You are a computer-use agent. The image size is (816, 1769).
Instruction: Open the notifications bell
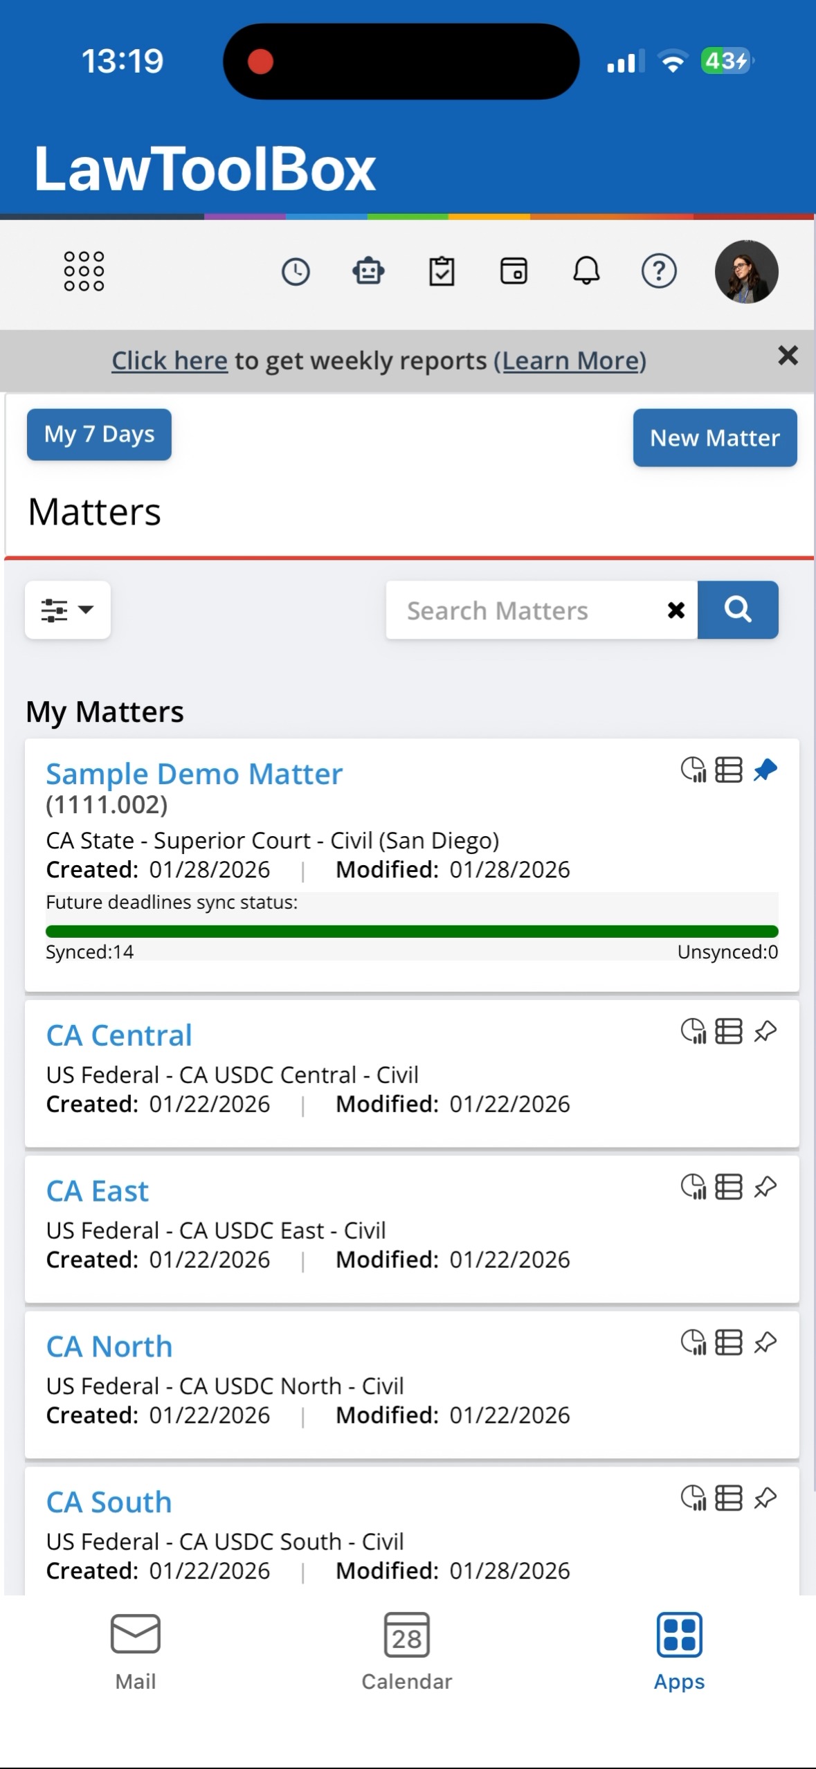click(x=586, y=271)
